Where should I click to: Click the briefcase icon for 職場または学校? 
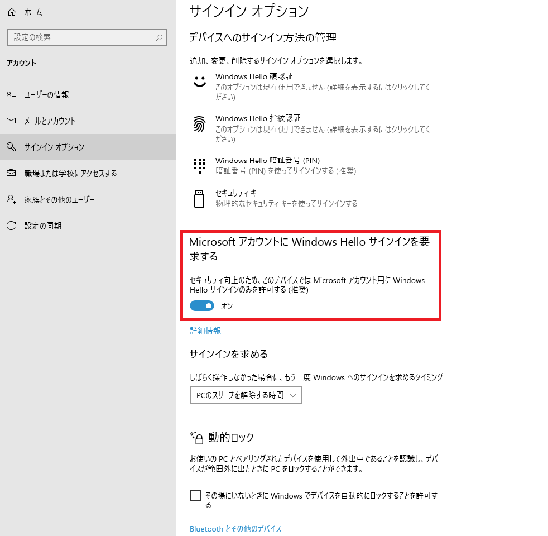11,173
